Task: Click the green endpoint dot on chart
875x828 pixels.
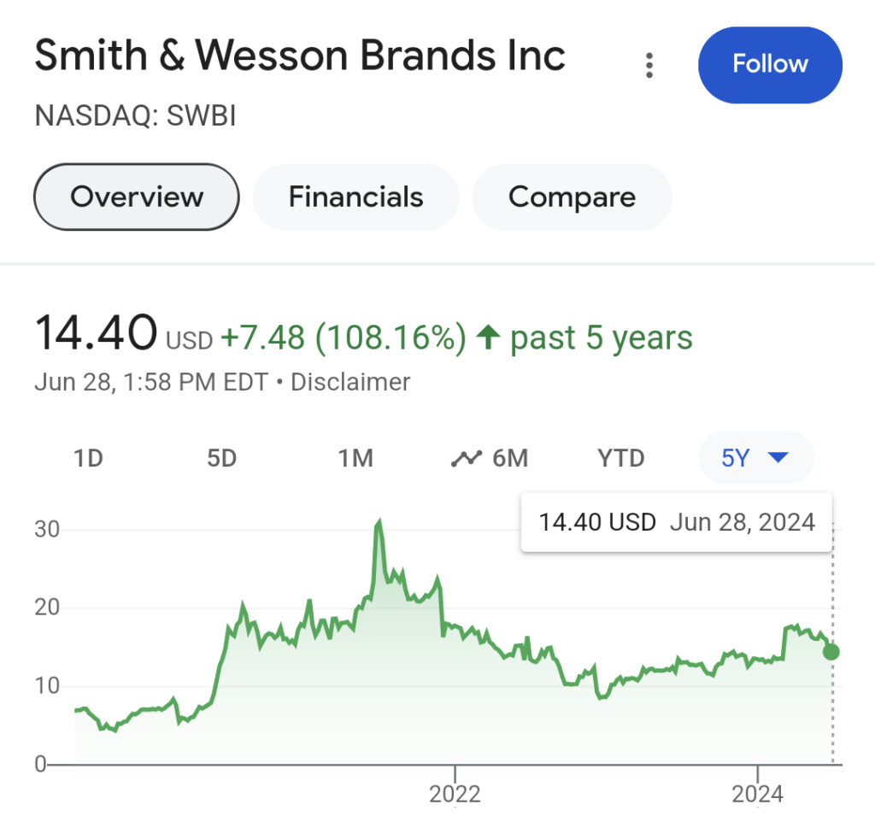Action: 831,652
